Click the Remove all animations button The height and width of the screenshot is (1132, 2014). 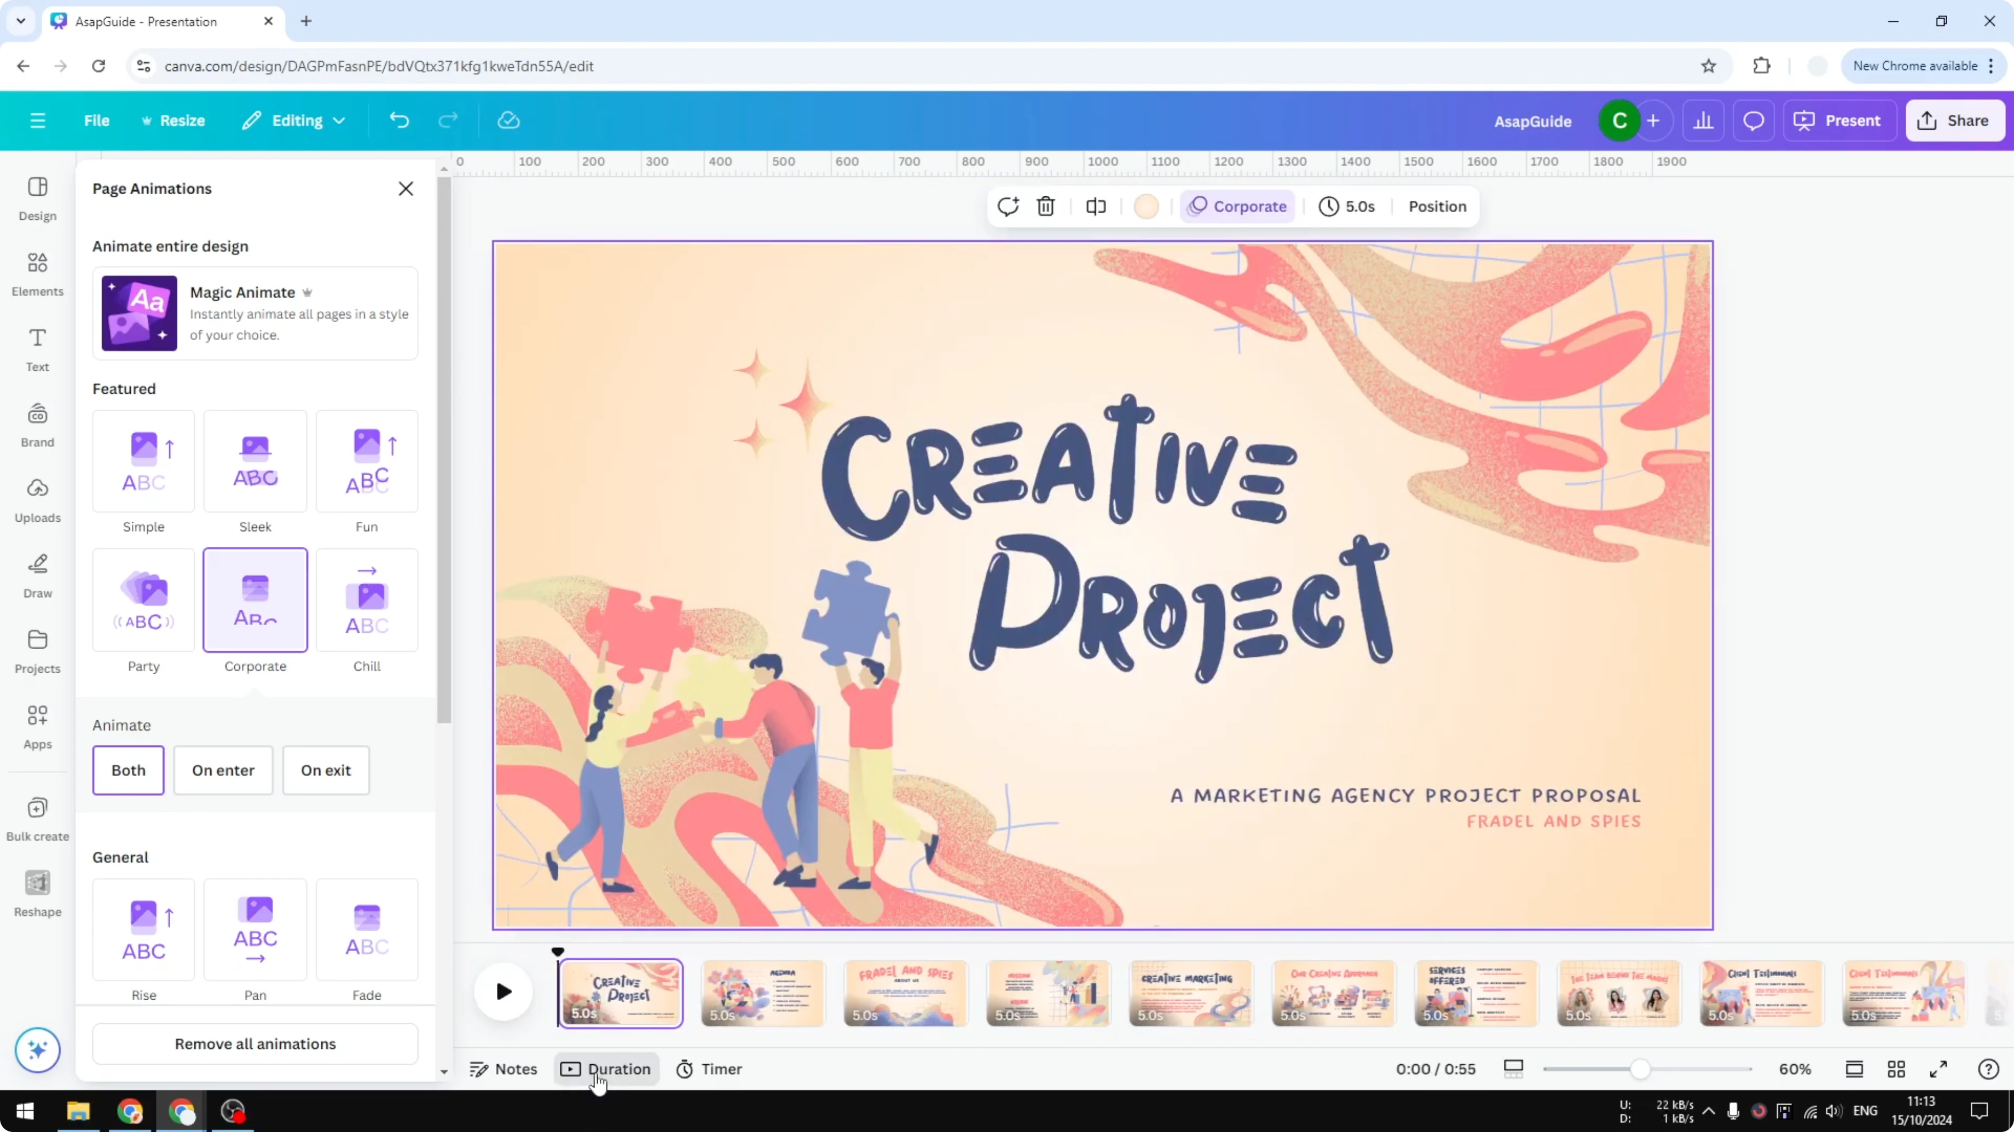(x=255, y=1044)
